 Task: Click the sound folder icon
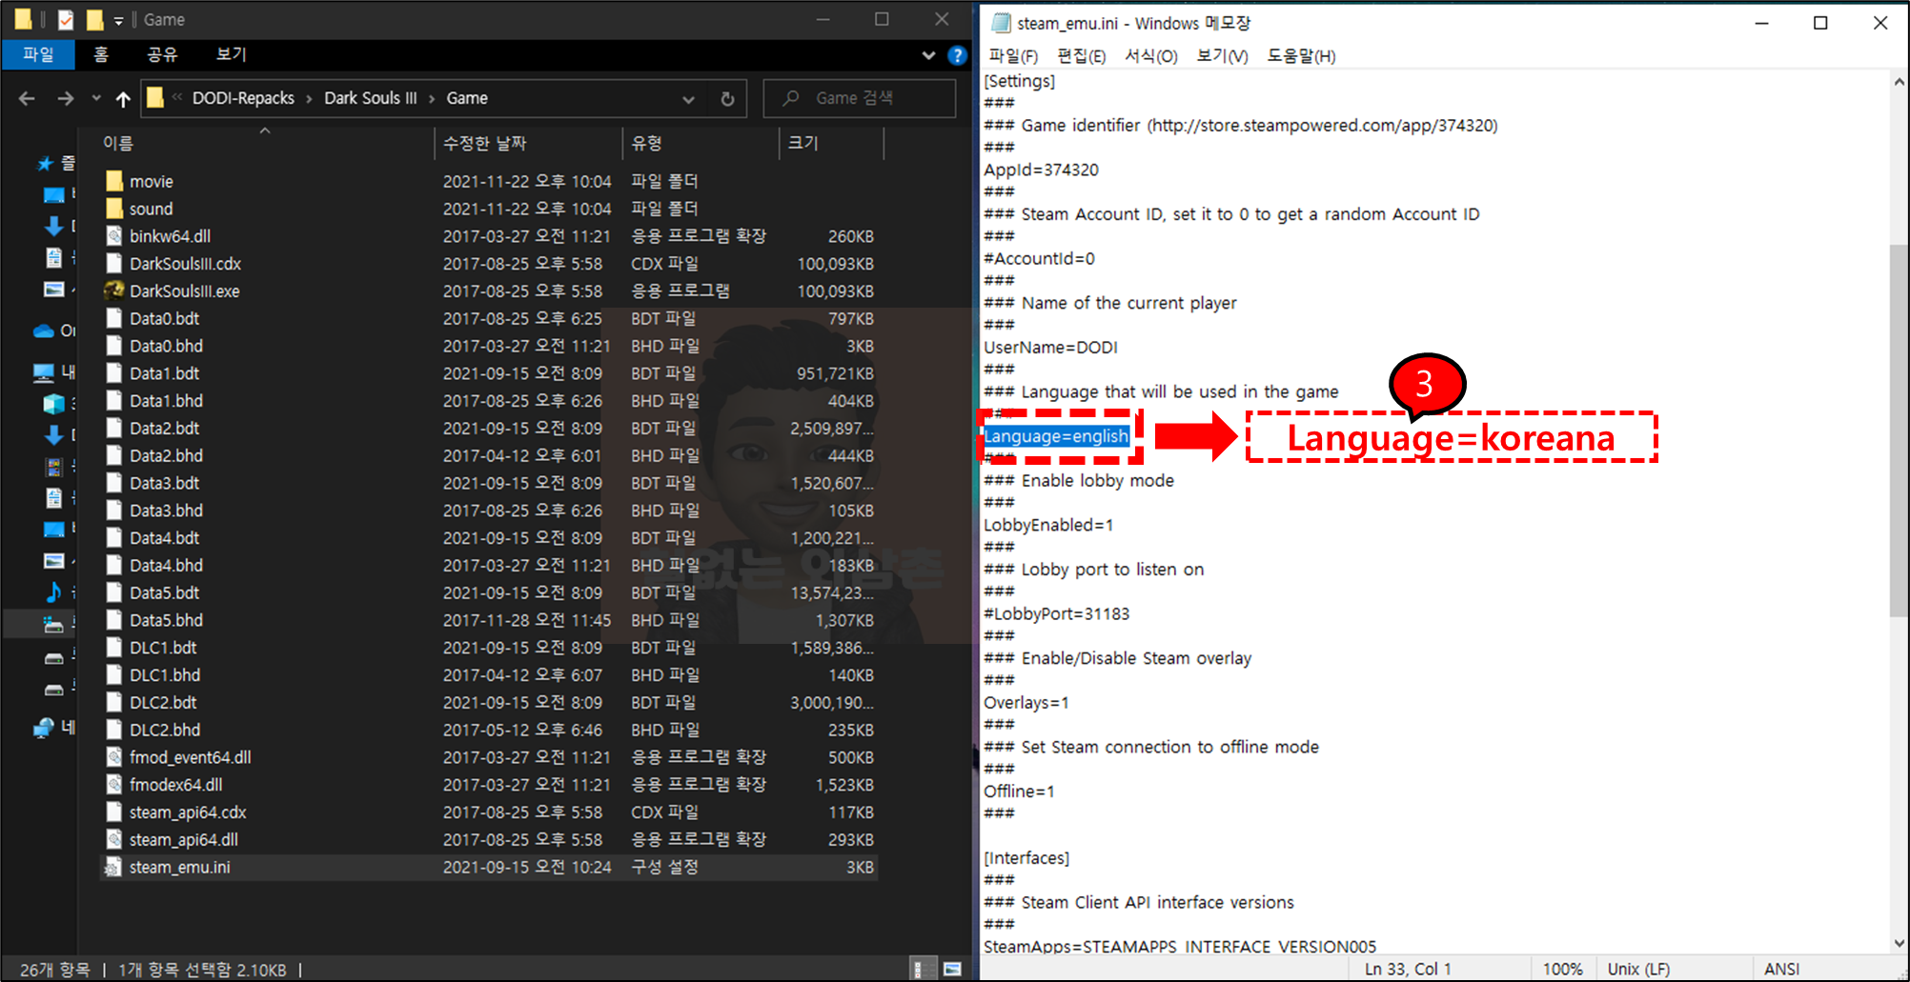[114, 209]
